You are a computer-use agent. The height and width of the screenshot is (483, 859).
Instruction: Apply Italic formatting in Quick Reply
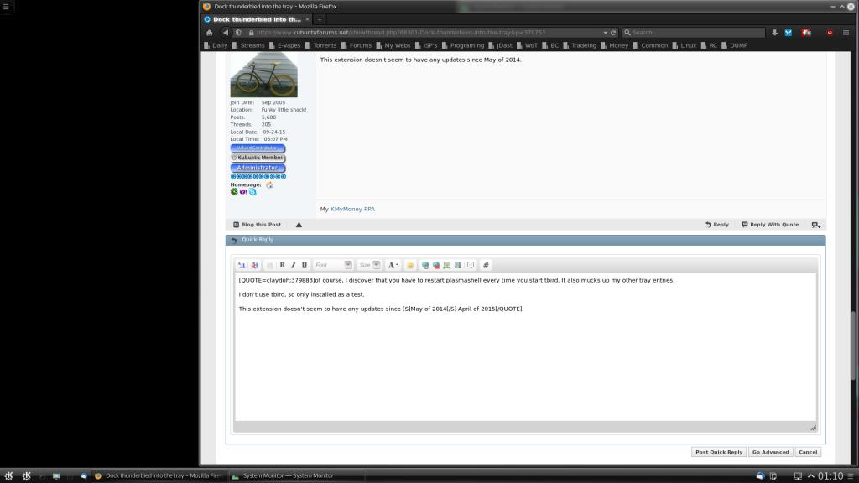click(293, 265)
